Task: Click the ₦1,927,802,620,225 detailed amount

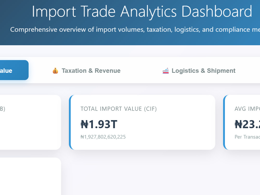Action: pos(103,137)
